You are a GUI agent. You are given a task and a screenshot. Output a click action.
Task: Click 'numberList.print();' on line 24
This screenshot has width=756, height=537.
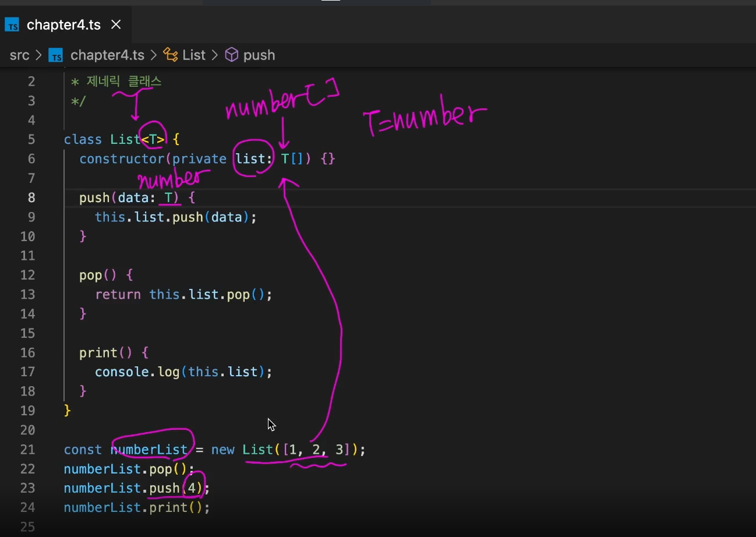coord(137,507)
